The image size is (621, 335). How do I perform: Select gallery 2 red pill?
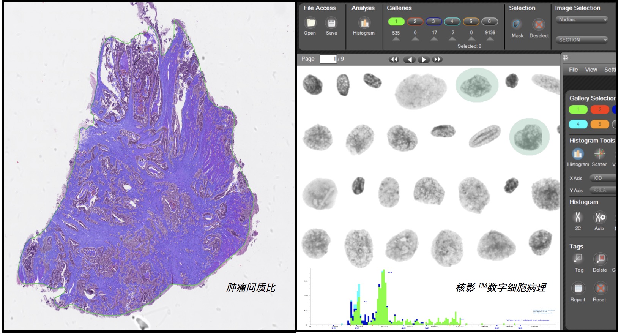[415, 22]
